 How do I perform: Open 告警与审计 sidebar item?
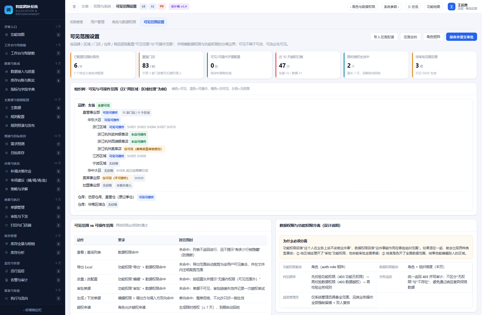(x=33, y=280)
